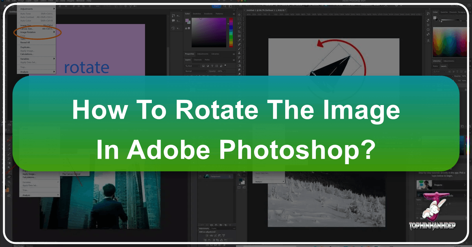Click the blue Share button
This screenshot has width=472, height=247.
[216, 6]
